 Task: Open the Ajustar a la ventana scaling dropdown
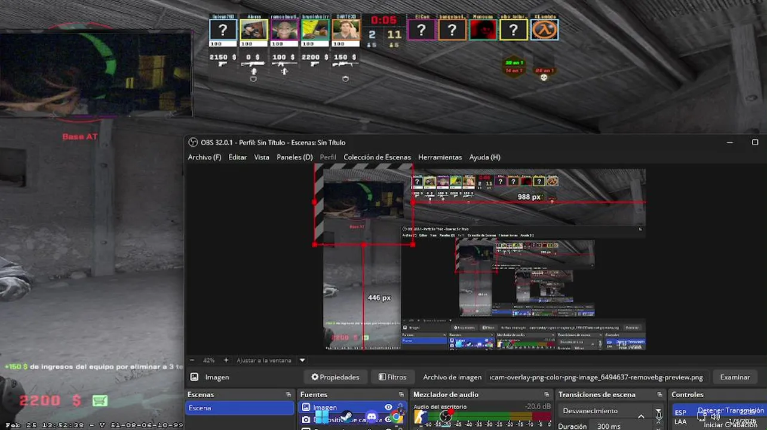(x=270, y=360)
